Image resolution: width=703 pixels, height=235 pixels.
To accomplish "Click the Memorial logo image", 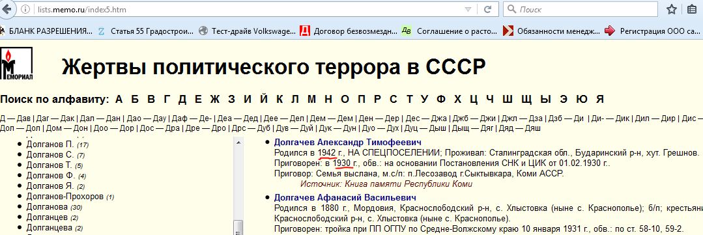I will point(16,64).
